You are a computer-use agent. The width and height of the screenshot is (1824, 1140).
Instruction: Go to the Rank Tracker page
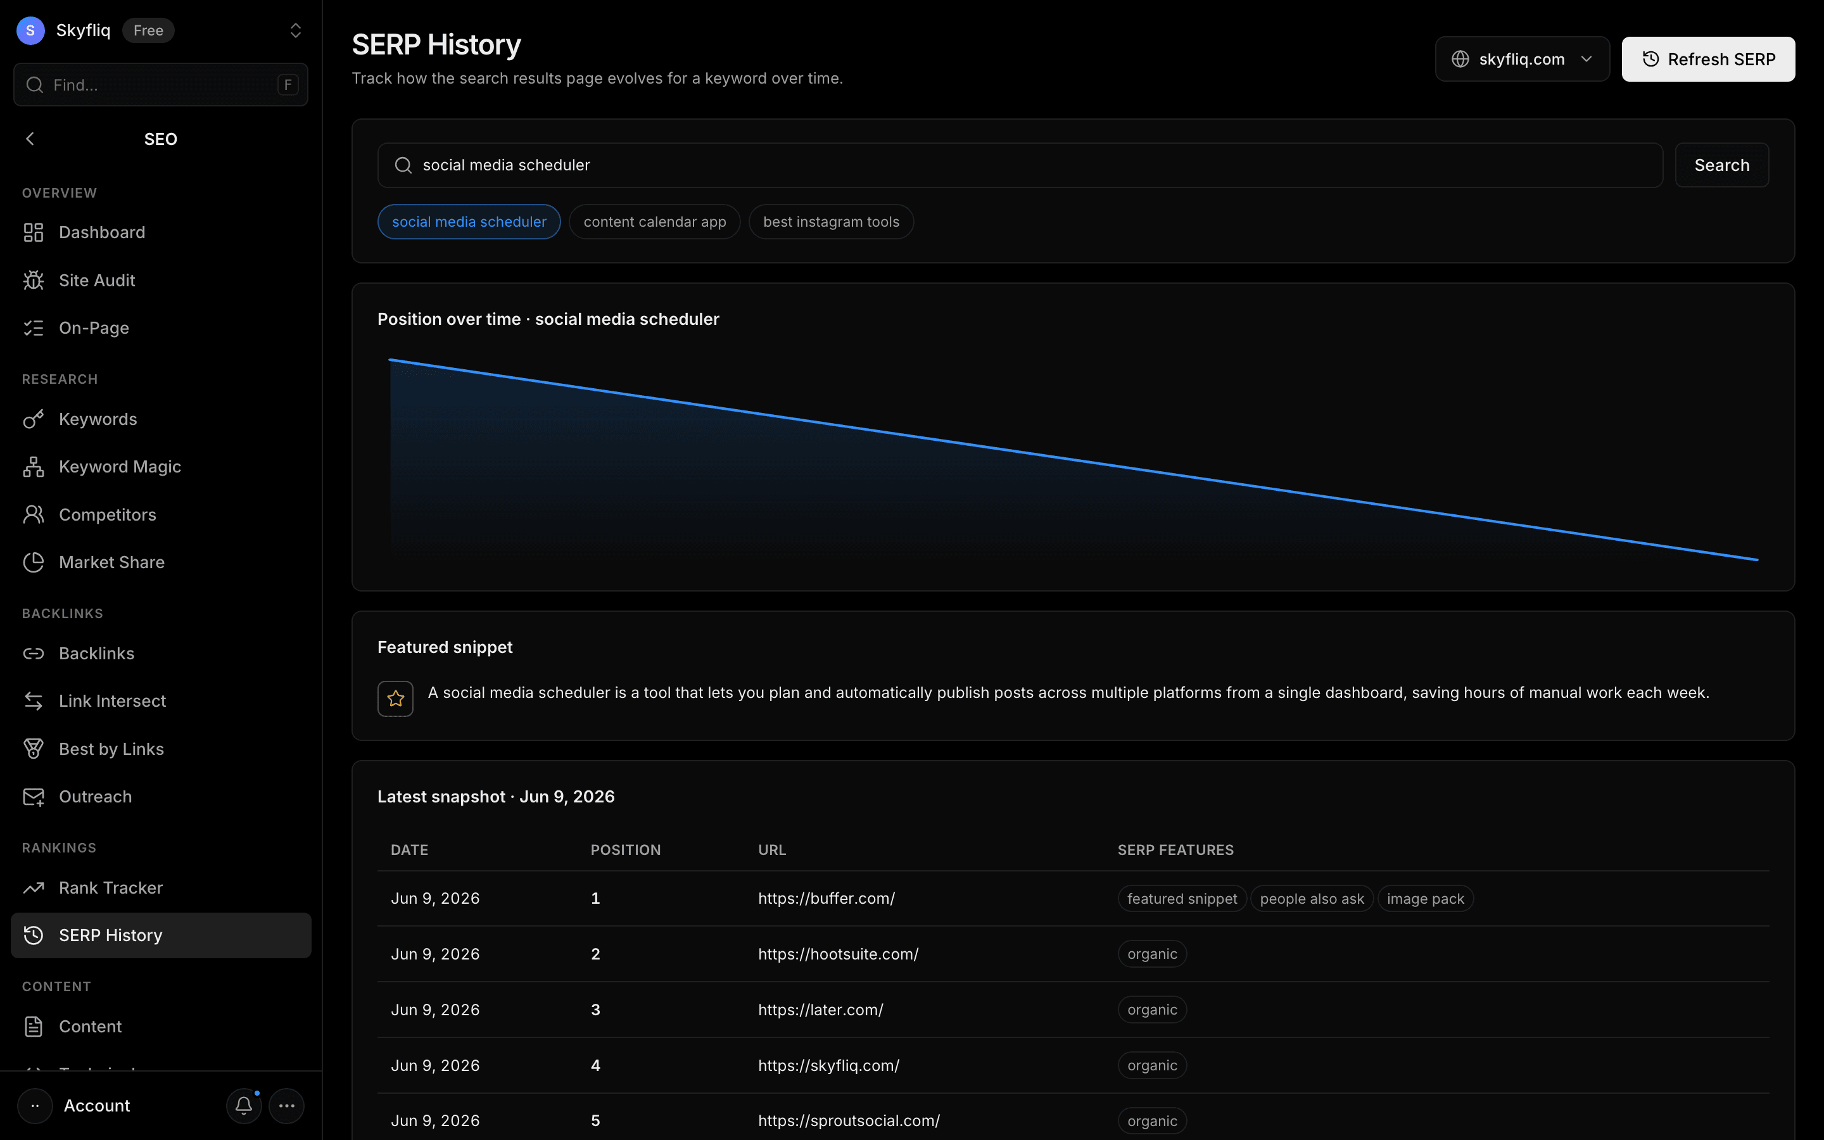click(x=161, y=888)
